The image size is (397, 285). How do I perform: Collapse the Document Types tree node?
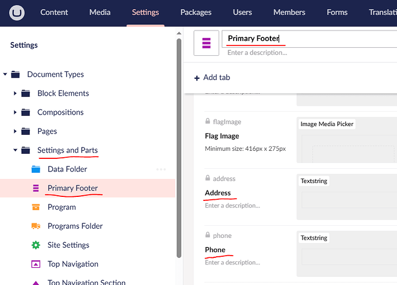pyautogui.click(x=5, y=74)
